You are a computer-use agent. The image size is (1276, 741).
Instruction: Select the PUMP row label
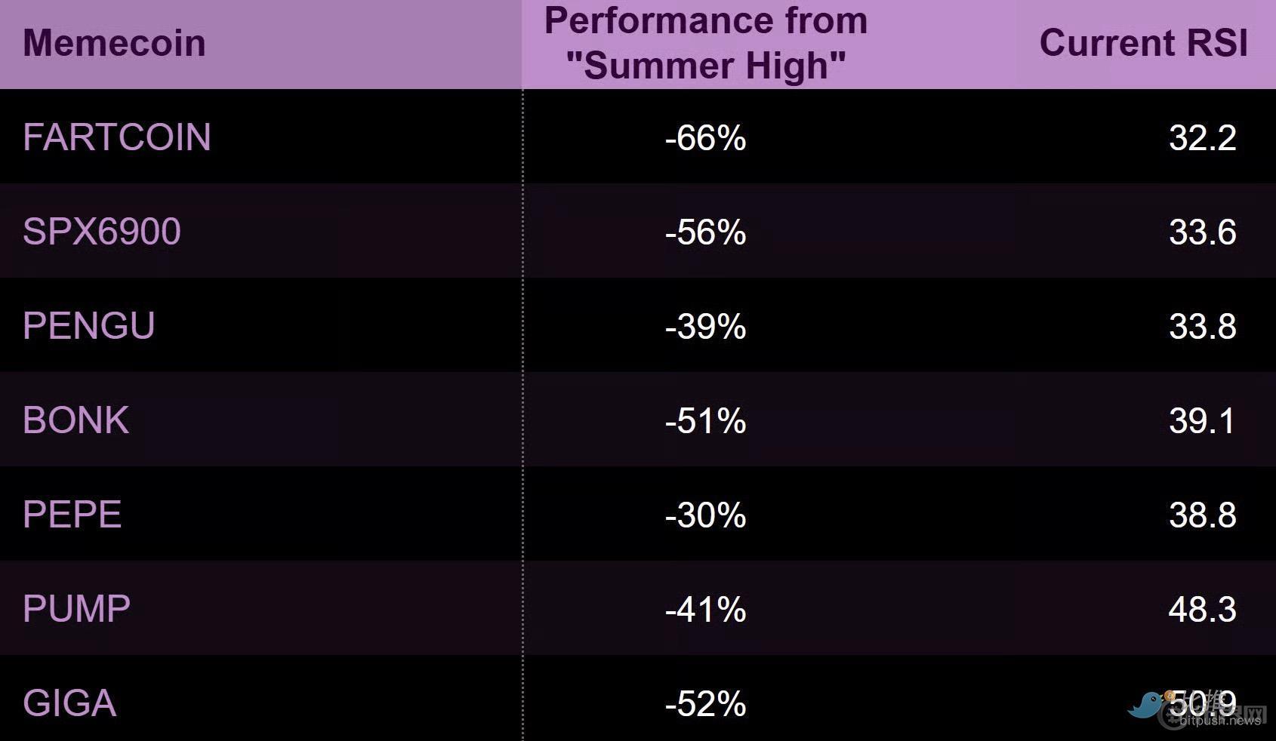77,609
